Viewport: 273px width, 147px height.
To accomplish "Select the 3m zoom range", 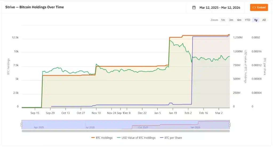I will 231,20.
